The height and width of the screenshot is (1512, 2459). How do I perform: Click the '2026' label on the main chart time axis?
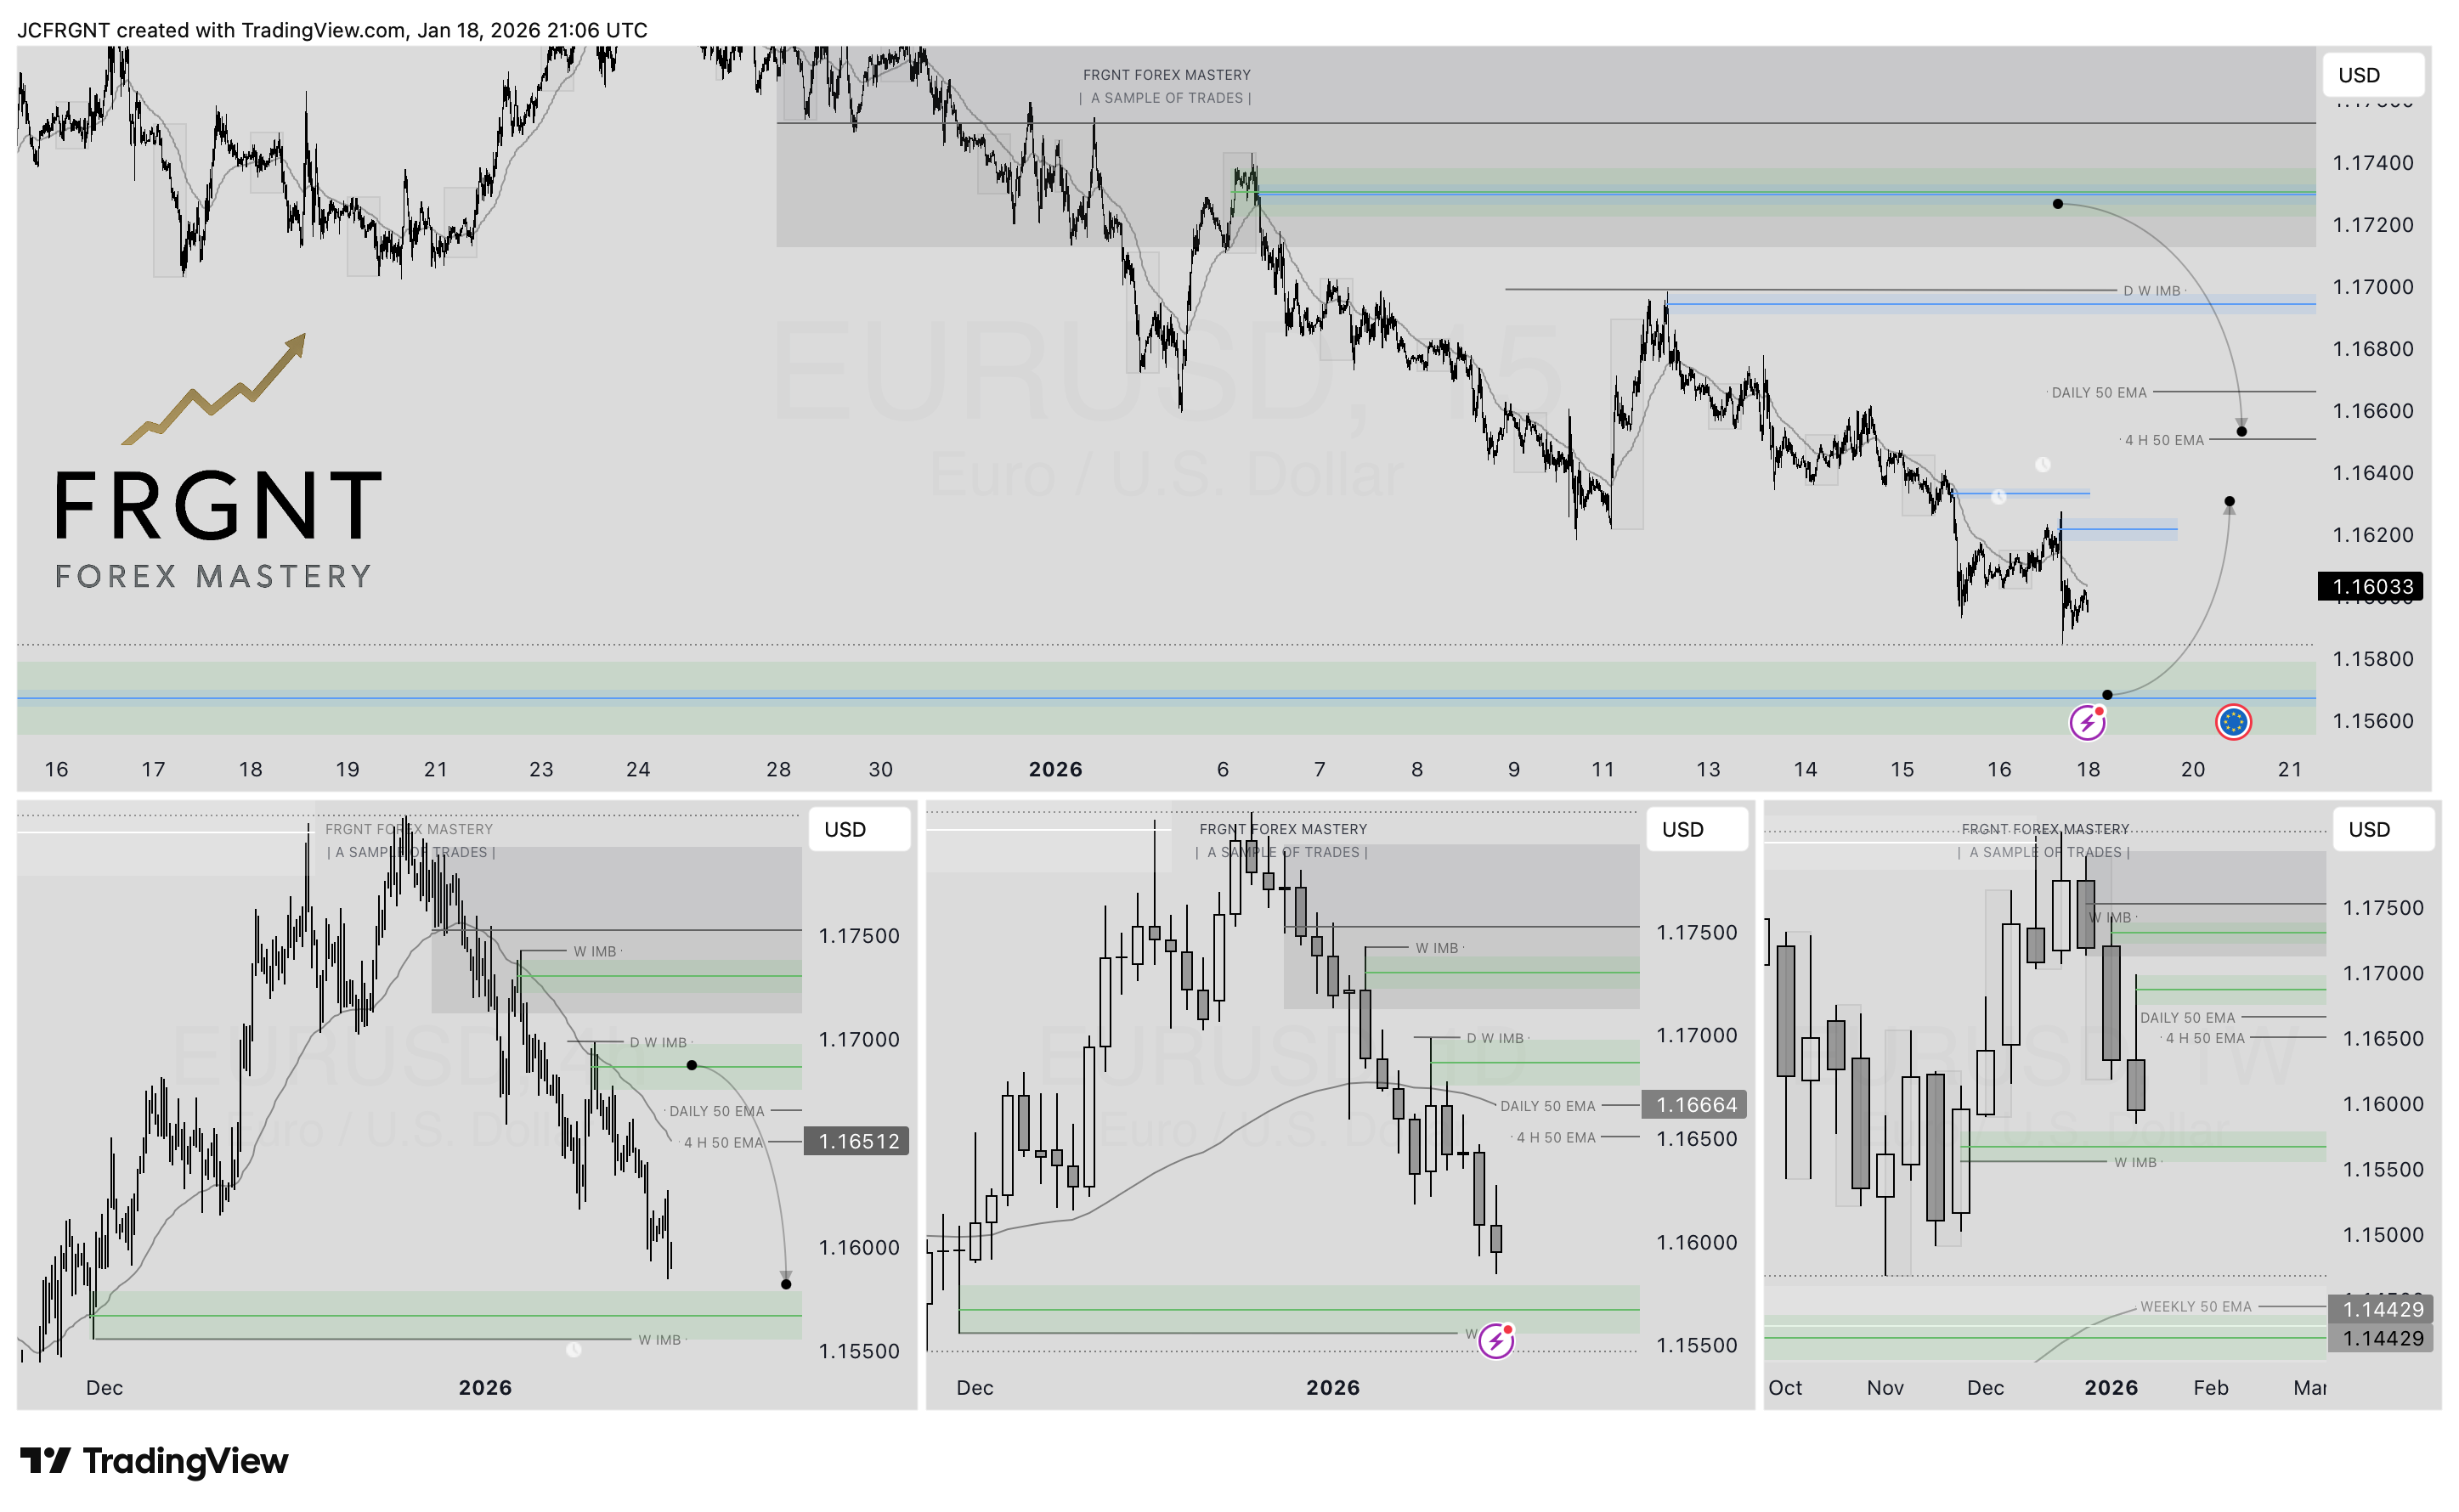tap(1055, 769)
